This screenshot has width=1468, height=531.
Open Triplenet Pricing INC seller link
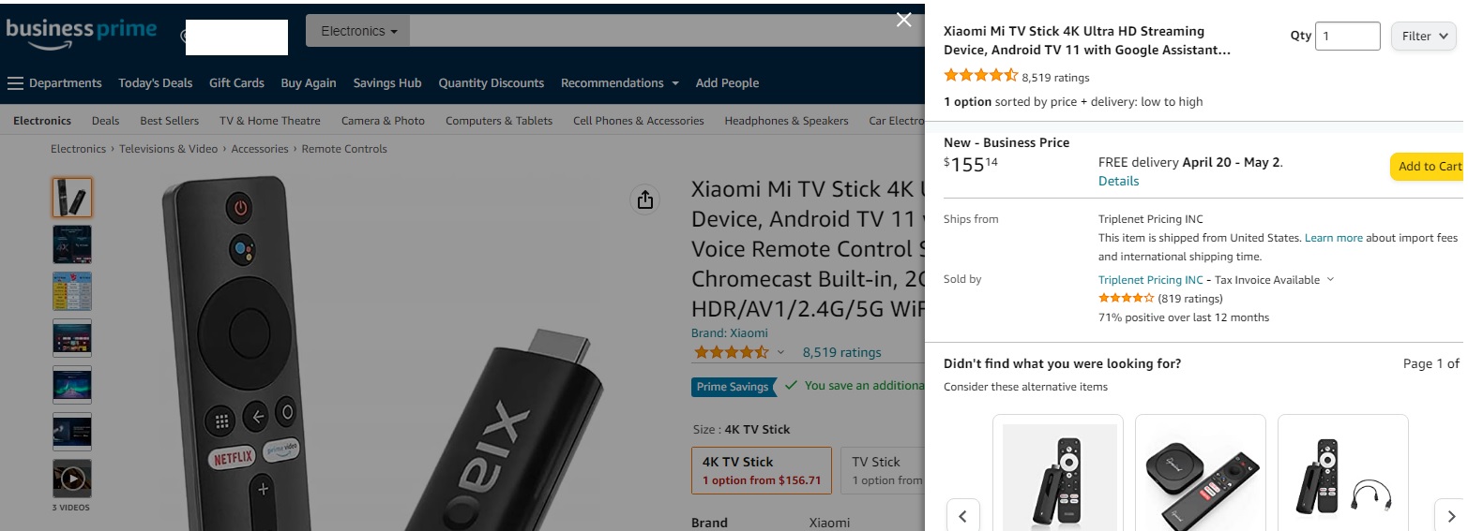click(x=1150, y=280)
